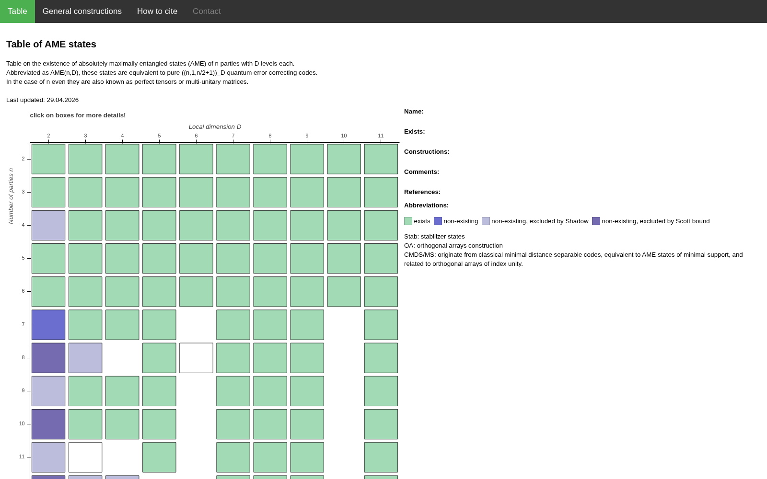Click 'click on boxes for more details!' hint

(78, 115)
